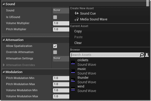Select the wind Sound Wave asset
The image size is (151, 101).
[110, 89]
